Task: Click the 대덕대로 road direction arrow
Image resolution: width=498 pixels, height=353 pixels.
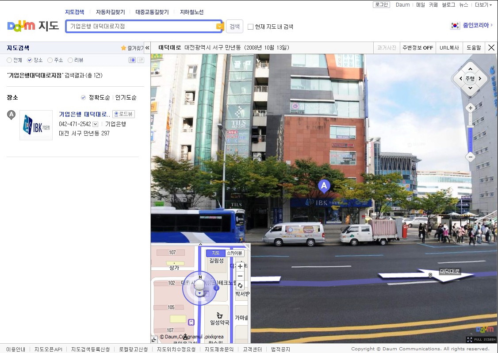Action: coord(425,275)
